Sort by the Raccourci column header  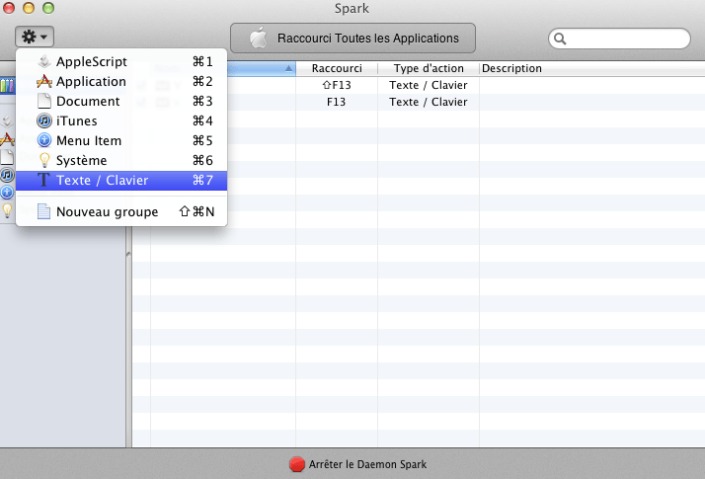click(x=337, y=68)
